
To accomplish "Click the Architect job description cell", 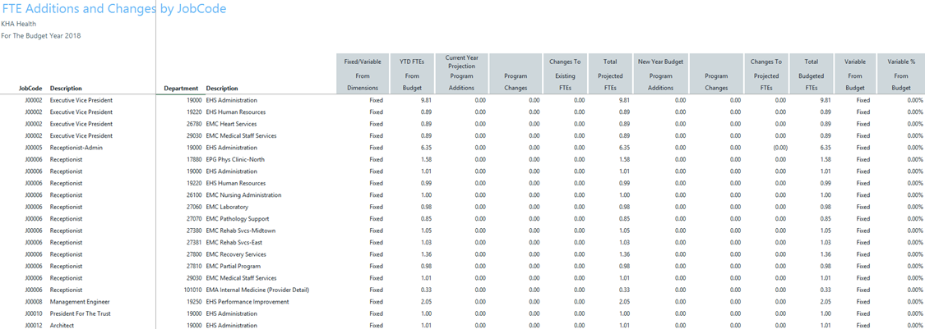I will click(x=62, y=326).
